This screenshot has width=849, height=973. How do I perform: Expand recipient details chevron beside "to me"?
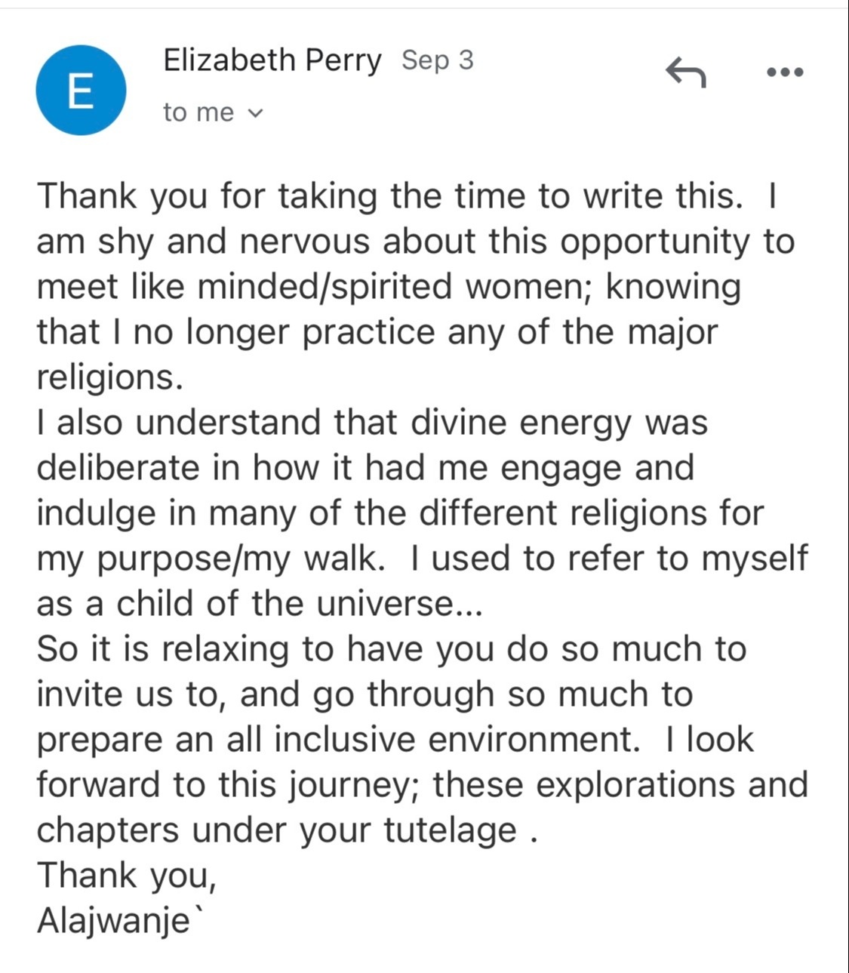(x=256, y=113)
